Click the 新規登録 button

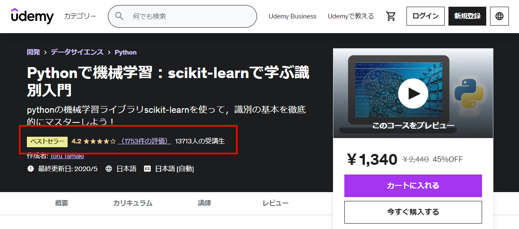point(467,16)
